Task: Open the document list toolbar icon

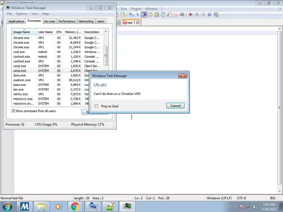Action: pos(163,15)
